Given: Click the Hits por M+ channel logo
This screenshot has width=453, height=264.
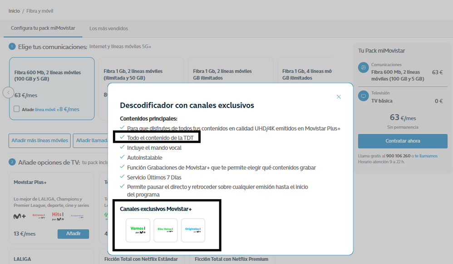Looking at the screenshot, I should [58, 215].
